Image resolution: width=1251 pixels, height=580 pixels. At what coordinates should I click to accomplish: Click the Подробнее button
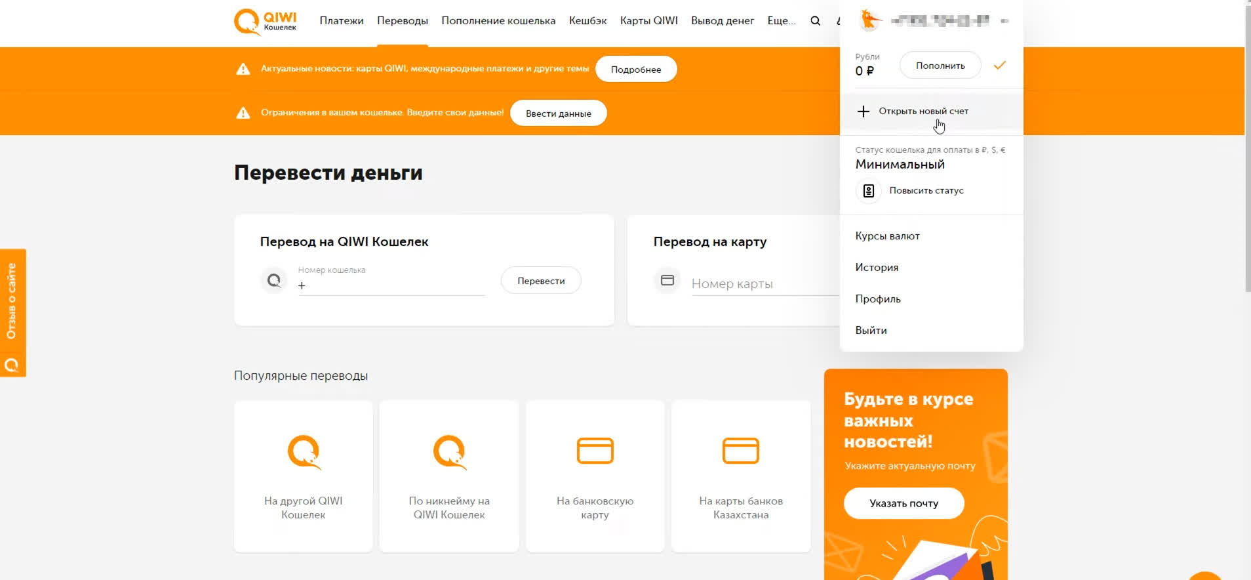click(636, 70)
